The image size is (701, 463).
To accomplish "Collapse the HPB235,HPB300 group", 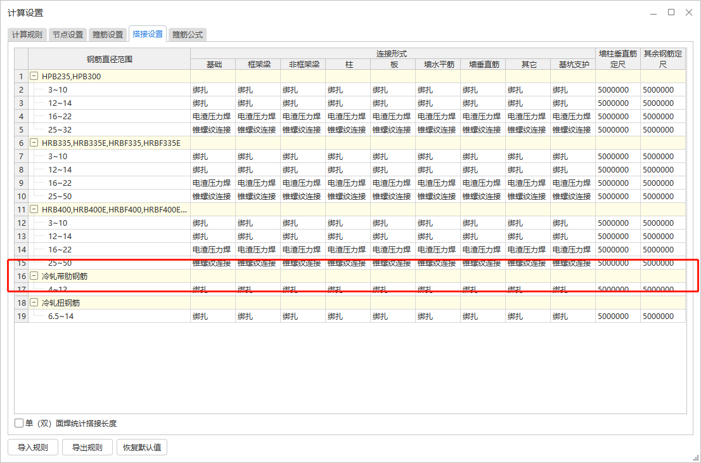I will tap(34, 76).
